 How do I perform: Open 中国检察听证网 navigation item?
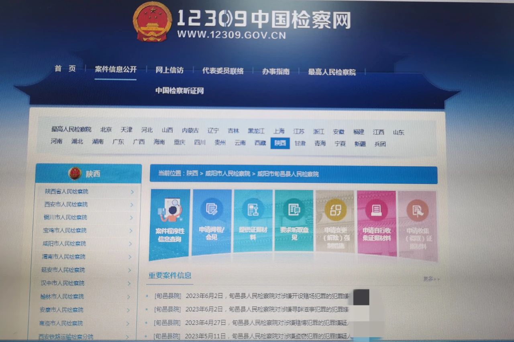tap(179, 91)
